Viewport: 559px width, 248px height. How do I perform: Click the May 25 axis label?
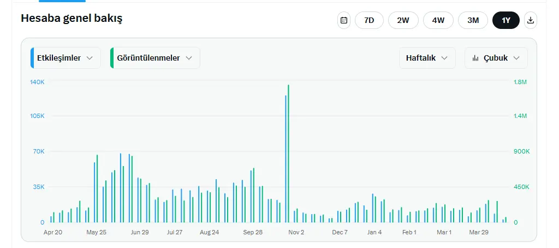point(96,232)
